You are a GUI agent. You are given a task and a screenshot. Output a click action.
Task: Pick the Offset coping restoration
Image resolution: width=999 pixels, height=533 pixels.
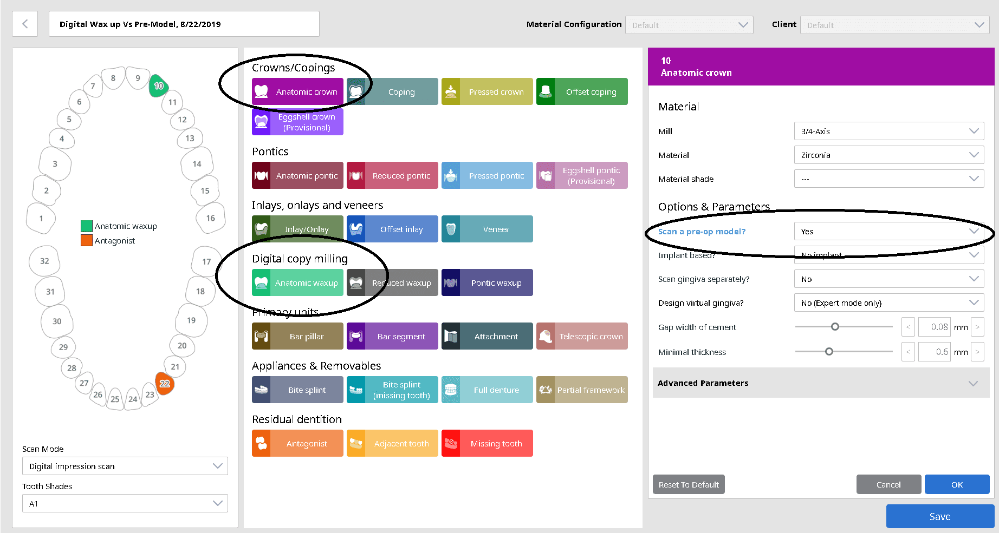[581, 91]
